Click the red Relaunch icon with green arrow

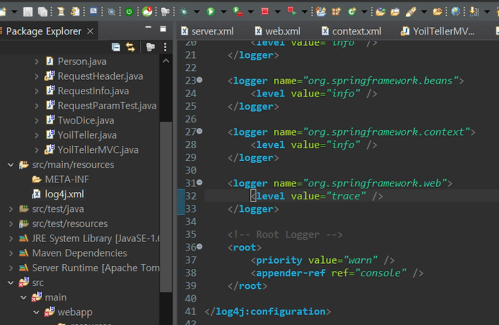(x=291, y=11)
